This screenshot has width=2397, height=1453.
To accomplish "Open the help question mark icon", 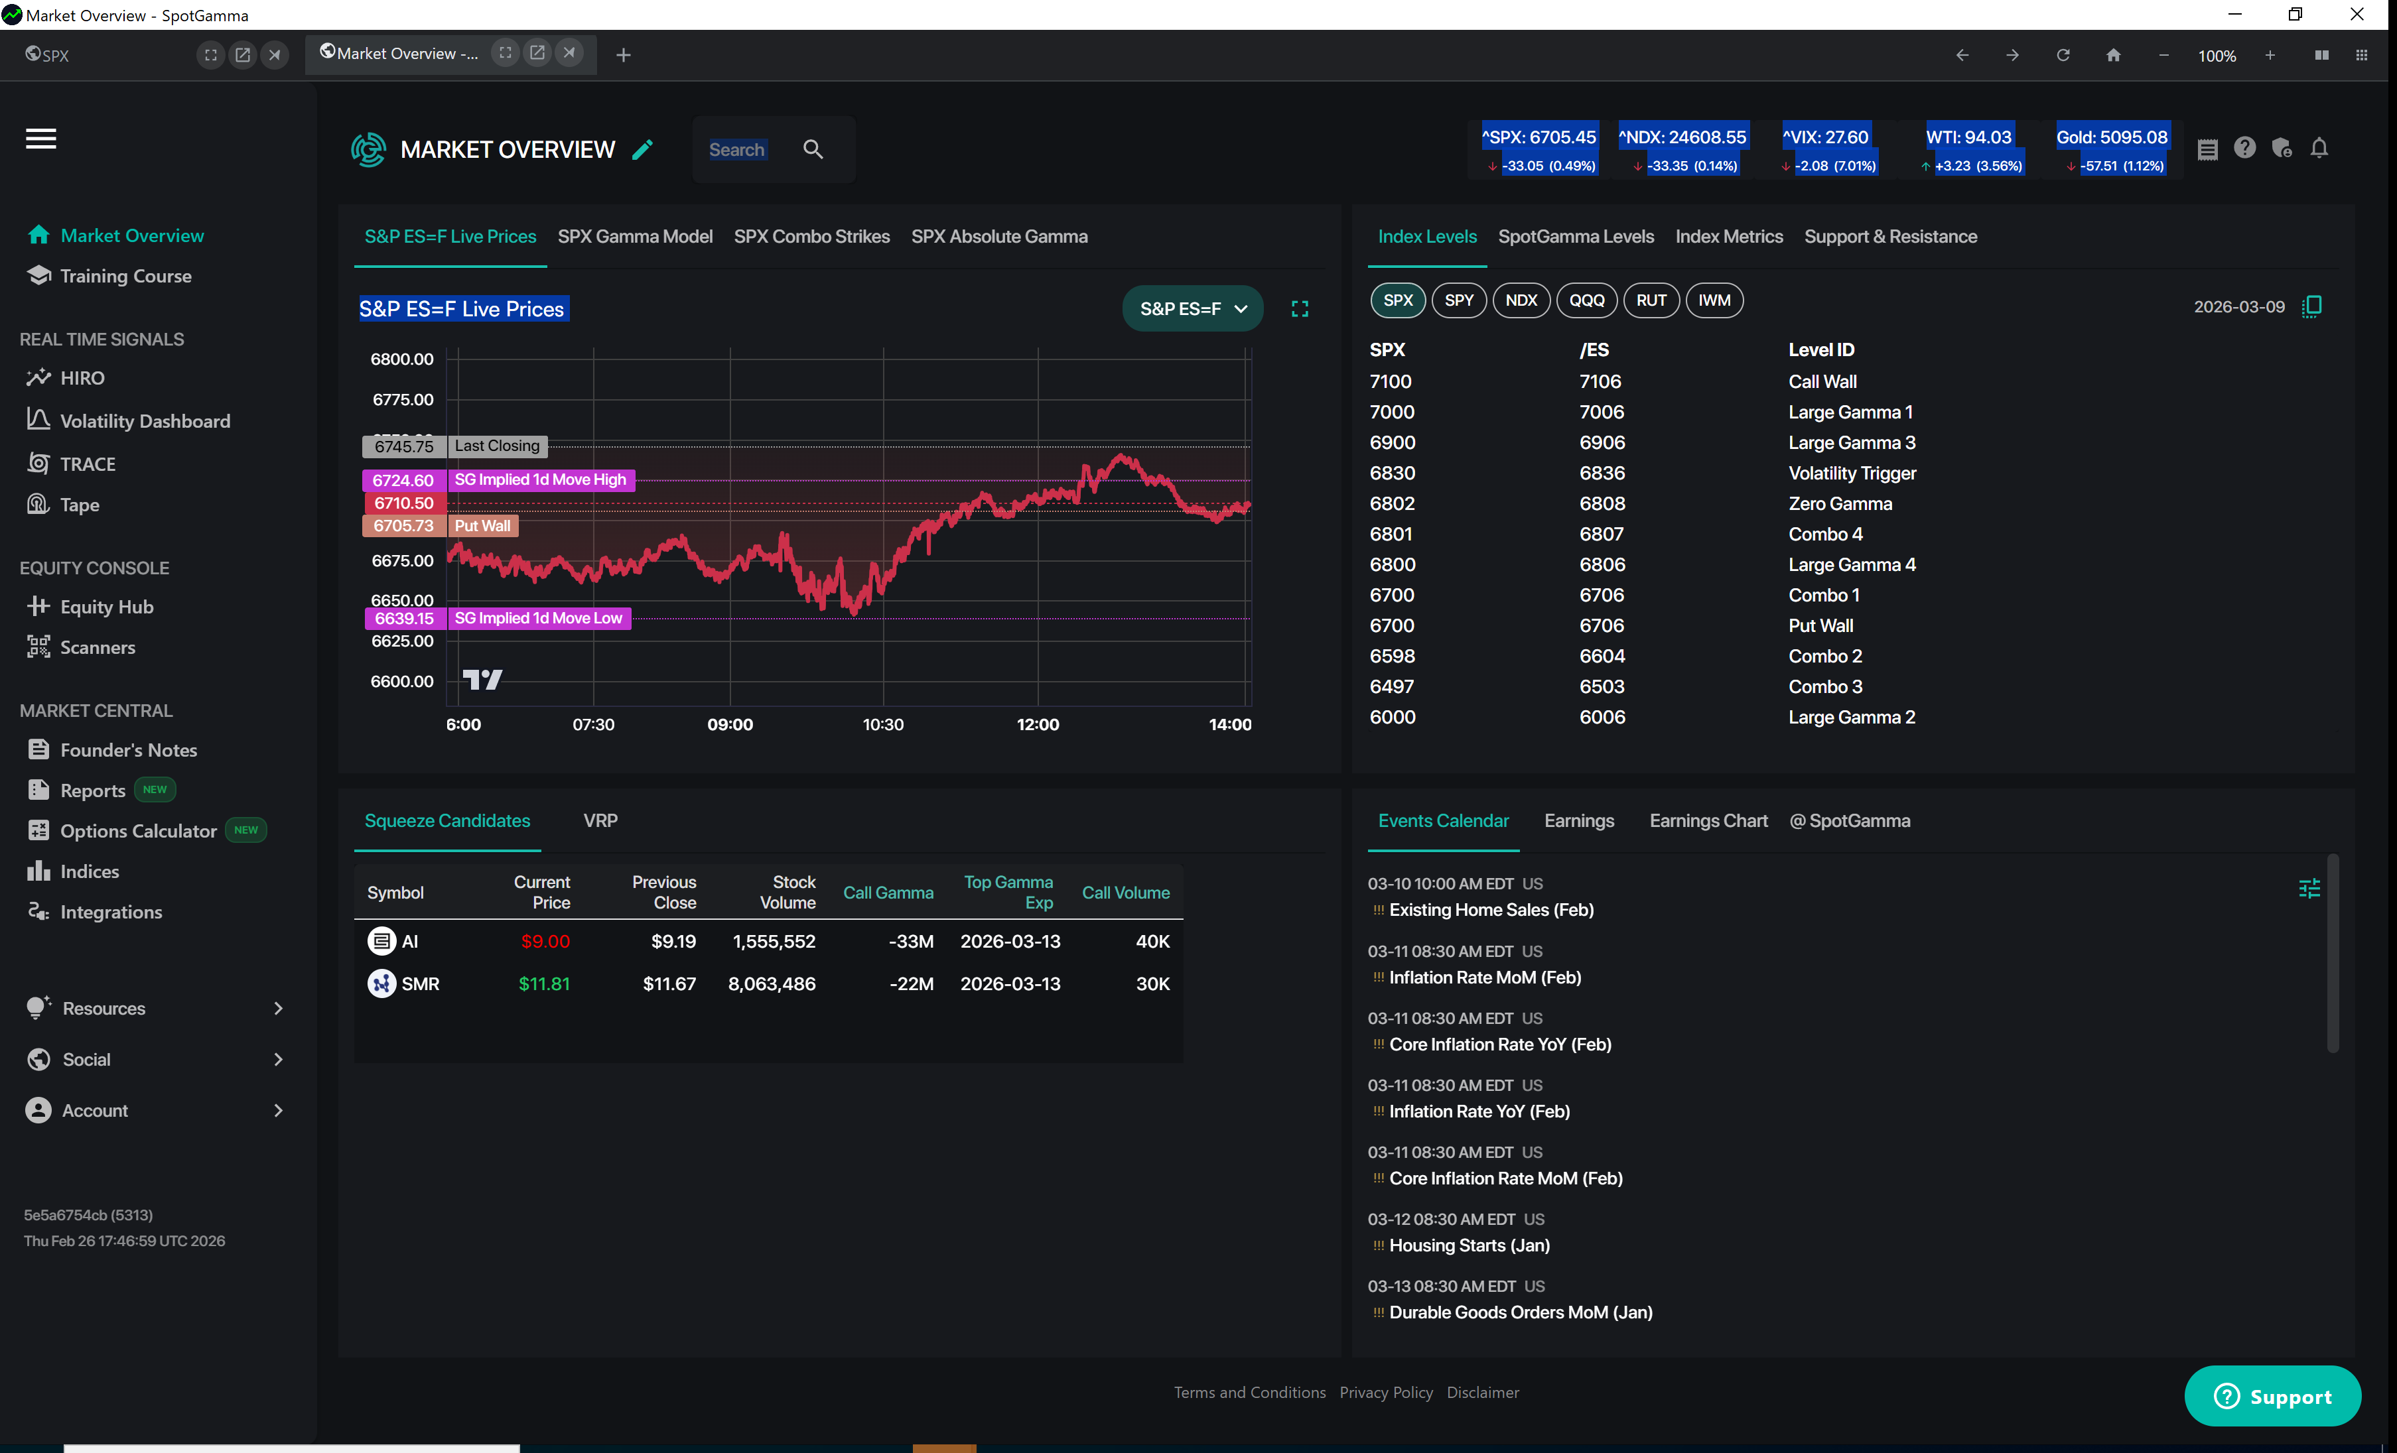I will pyautogui.click(x=2244, y=148).
